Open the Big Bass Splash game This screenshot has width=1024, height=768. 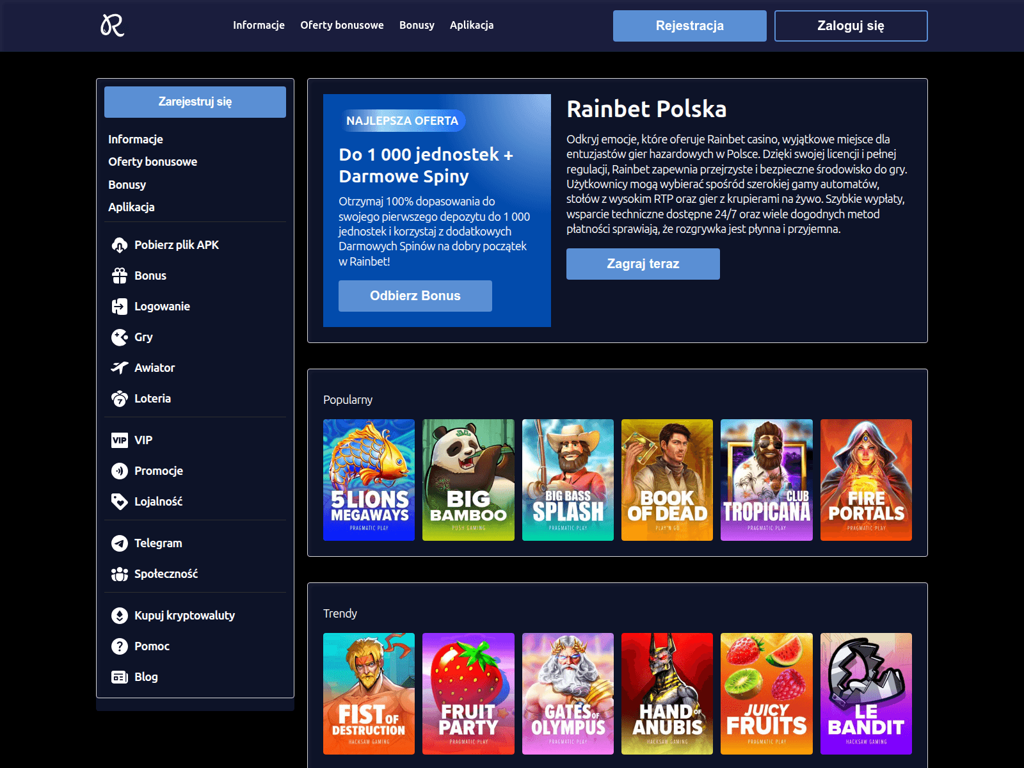(568, 480)
